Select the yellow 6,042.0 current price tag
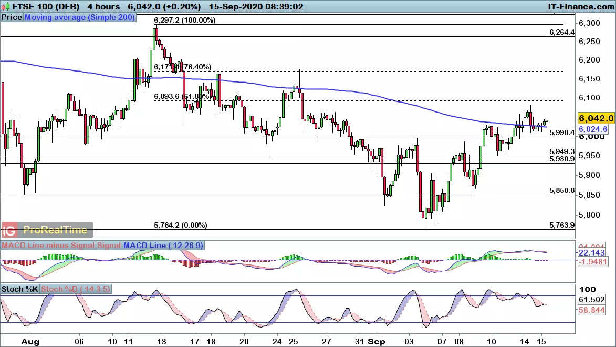The width and height of the screenshot is (616, 347). pos(596,118)
